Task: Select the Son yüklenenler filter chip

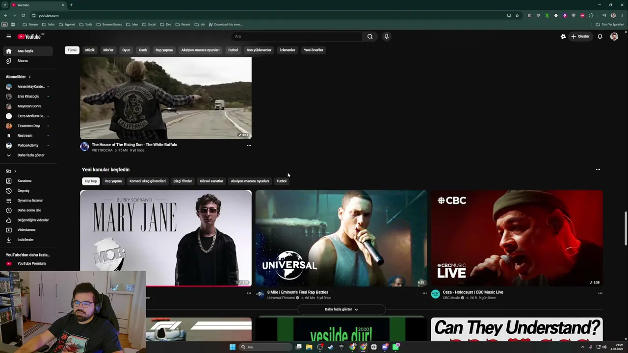Action: point(259,50)
